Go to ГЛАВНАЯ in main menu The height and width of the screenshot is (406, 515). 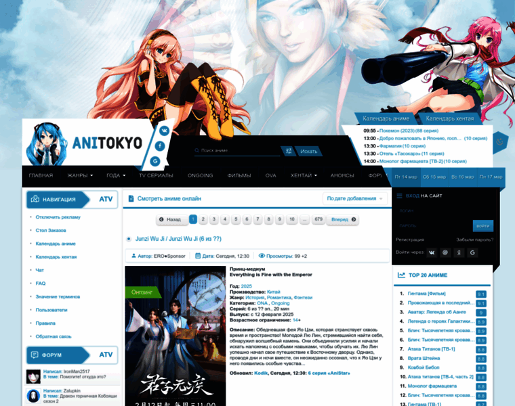(41, 175)
